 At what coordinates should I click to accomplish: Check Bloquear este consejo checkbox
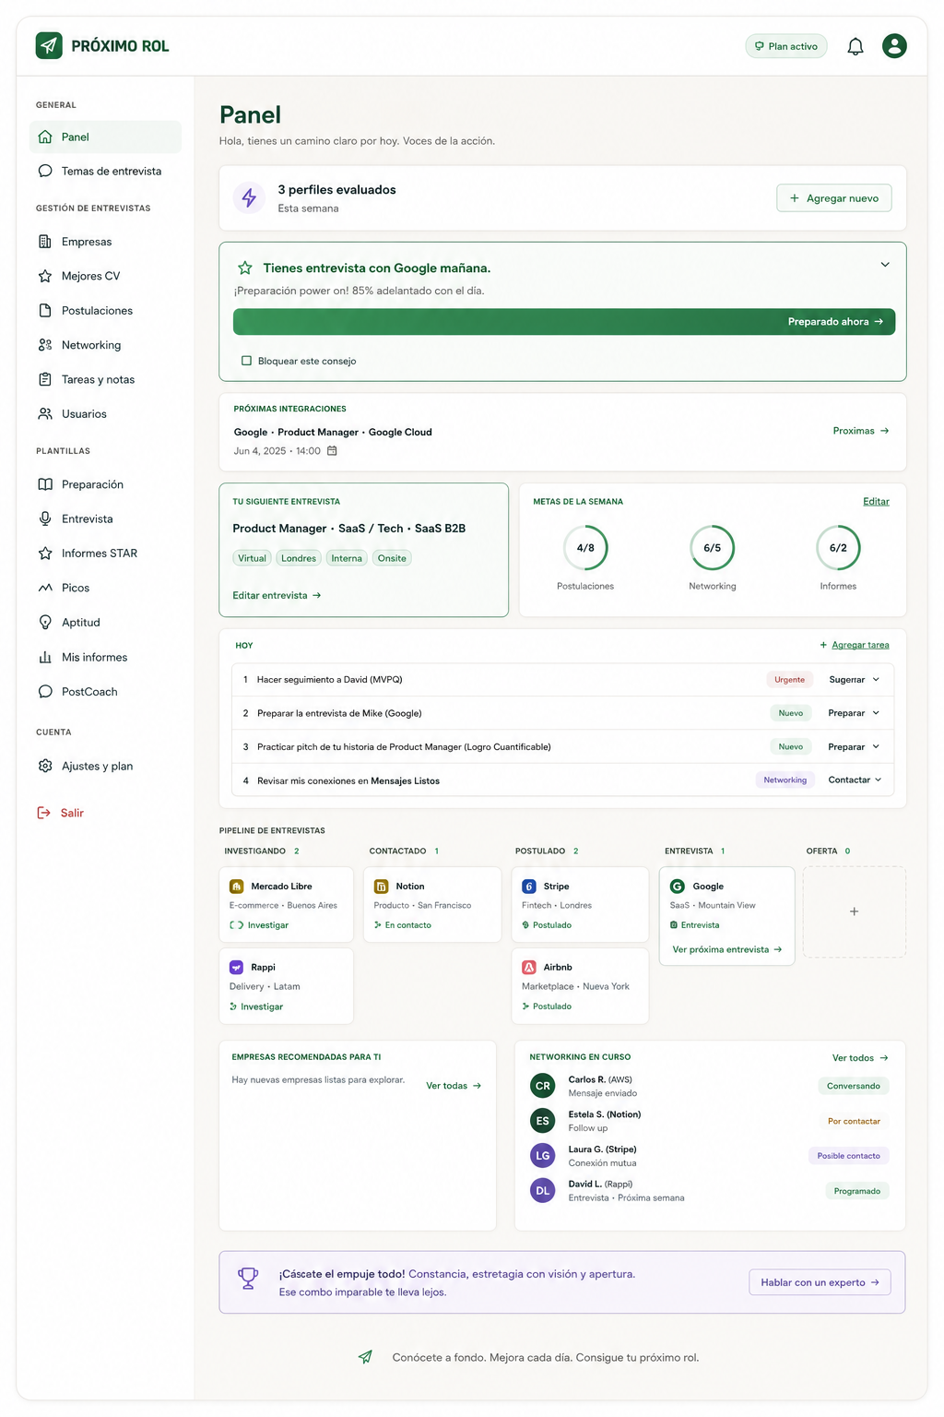tap(246, 361)
